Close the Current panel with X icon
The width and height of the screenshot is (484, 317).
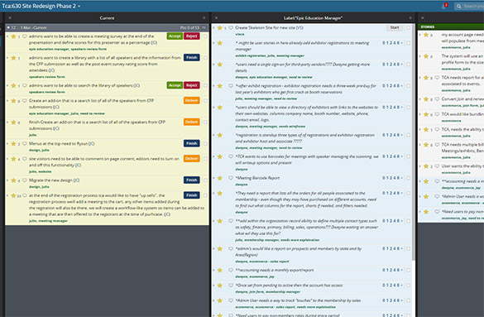[x=10, y=18]
